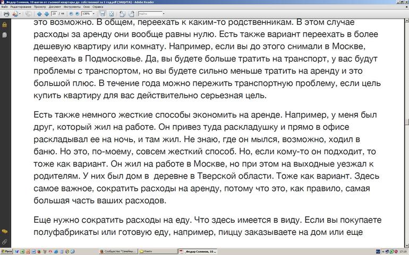Open the Attachments paperclip panel
Viewport: 409px width, 255px height.
(x=4, y=242)
